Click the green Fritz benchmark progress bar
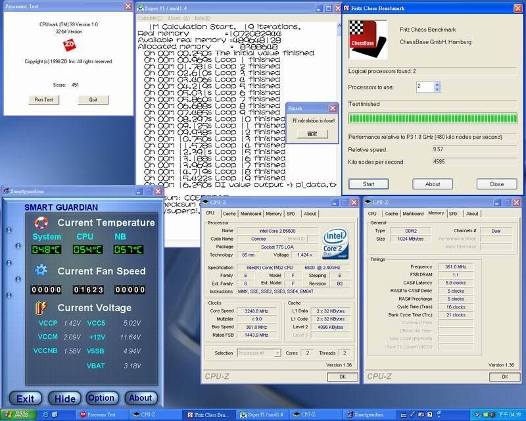The image size is (526, 421). (x=433, y=118)
